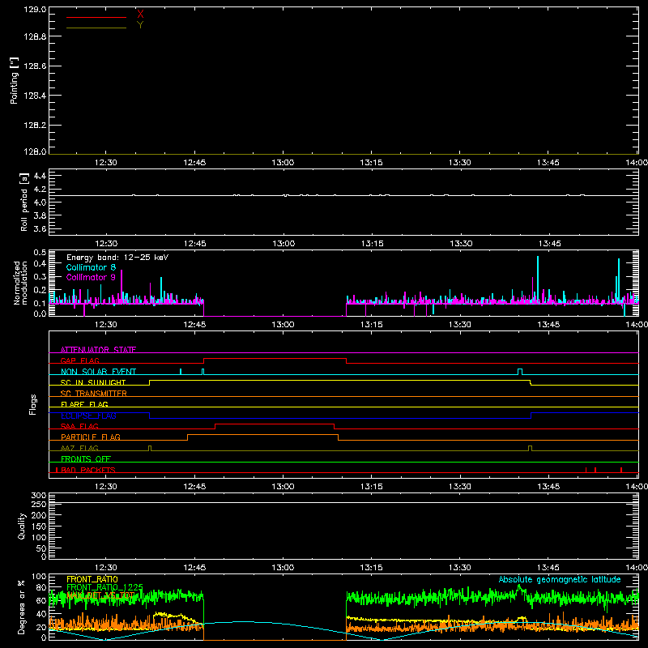648x648 pixels.
Task: Click the 12:45 label under the Quality plot
Action: pos(194,568)
